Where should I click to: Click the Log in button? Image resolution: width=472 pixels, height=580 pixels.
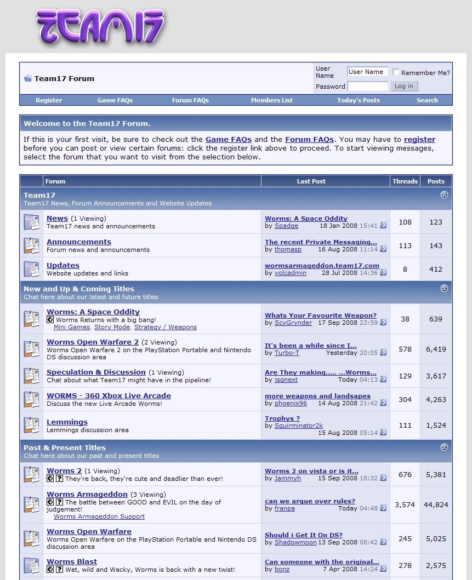(x=404, y=86)
